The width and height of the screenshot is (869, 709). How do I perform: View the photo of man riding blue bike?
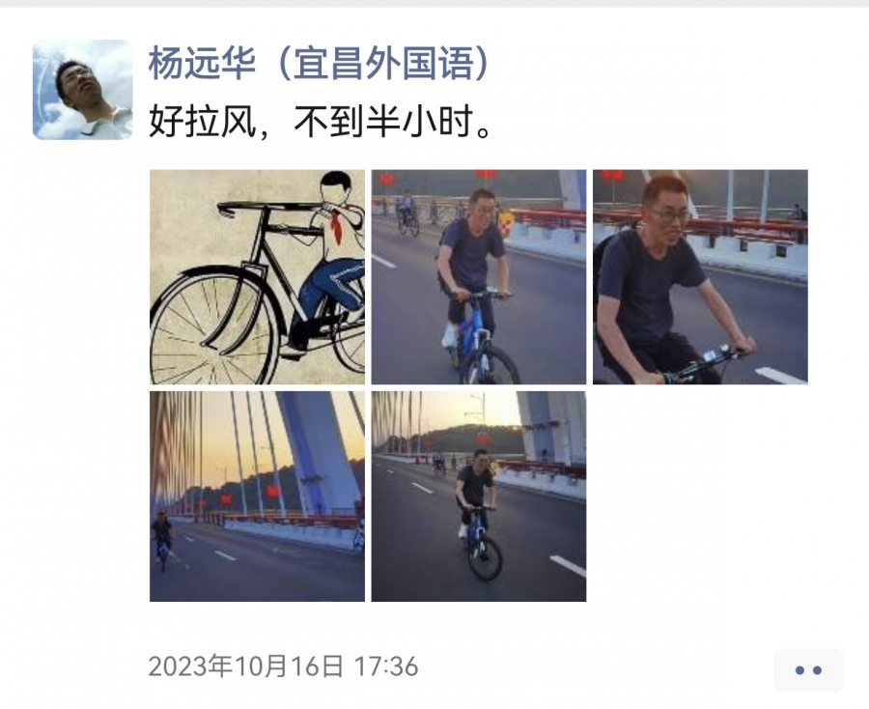pyautogui.click(x=479, y=276)
